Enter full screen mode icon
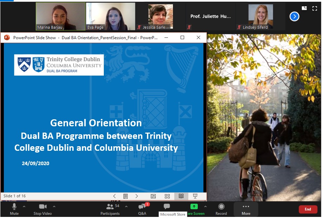Screen dimensions: 323x219 (x=315, y=8)
